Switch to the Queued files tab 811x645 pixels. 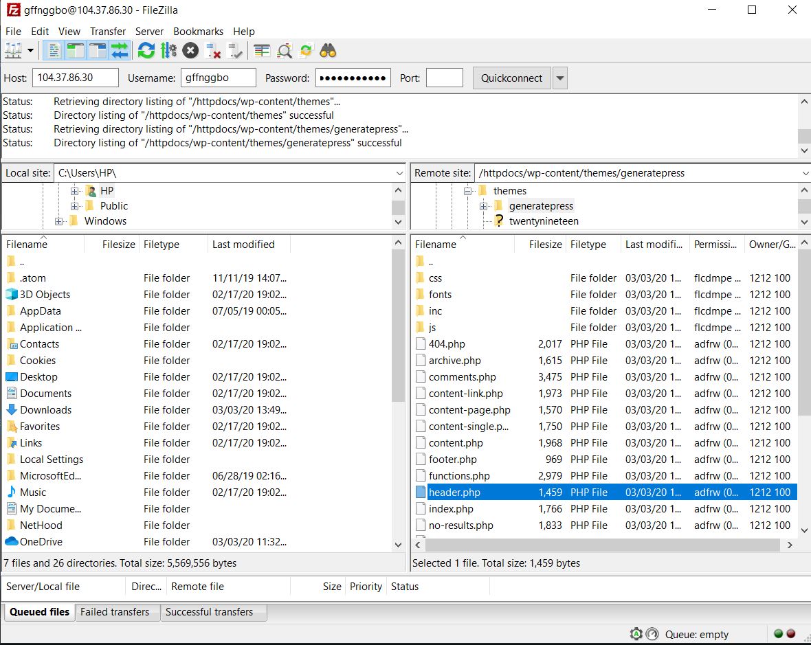pos(39,612)
